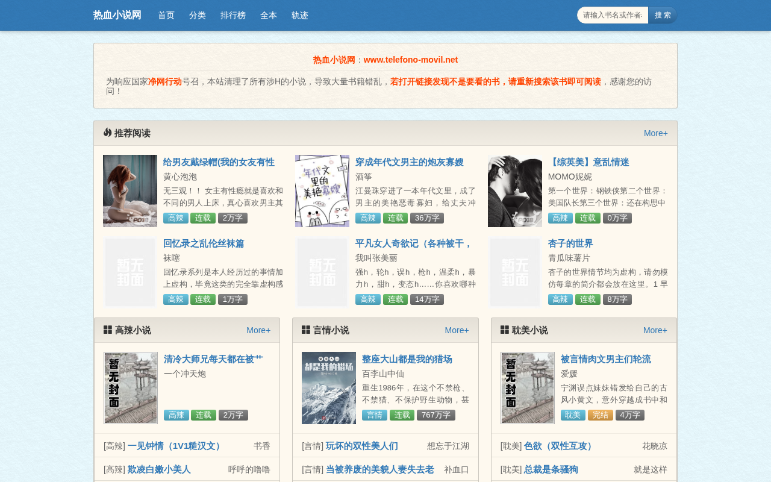Open the www.telefono-movil.net link

click(411, 60)
